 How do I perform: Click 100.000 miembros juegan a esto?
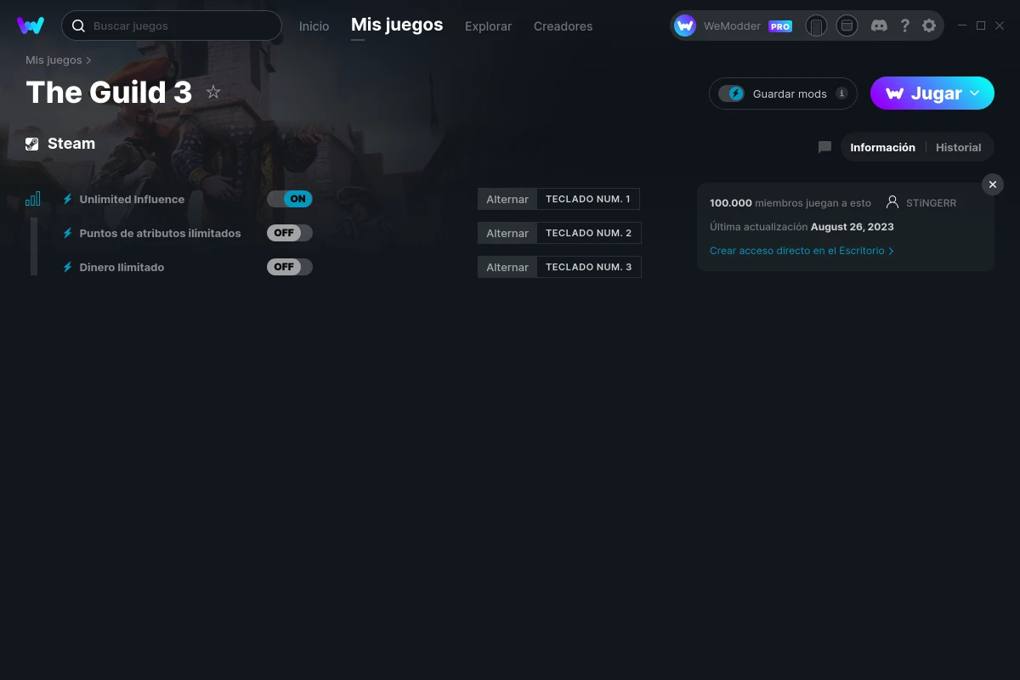[790, 203]
